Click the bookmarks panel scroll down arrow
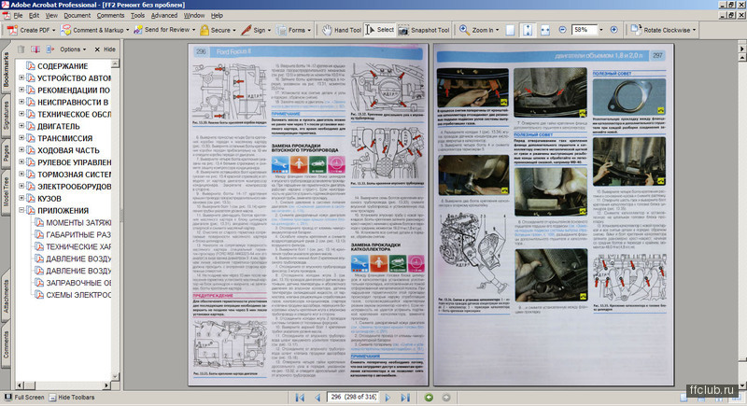 (x=115, y=376)
